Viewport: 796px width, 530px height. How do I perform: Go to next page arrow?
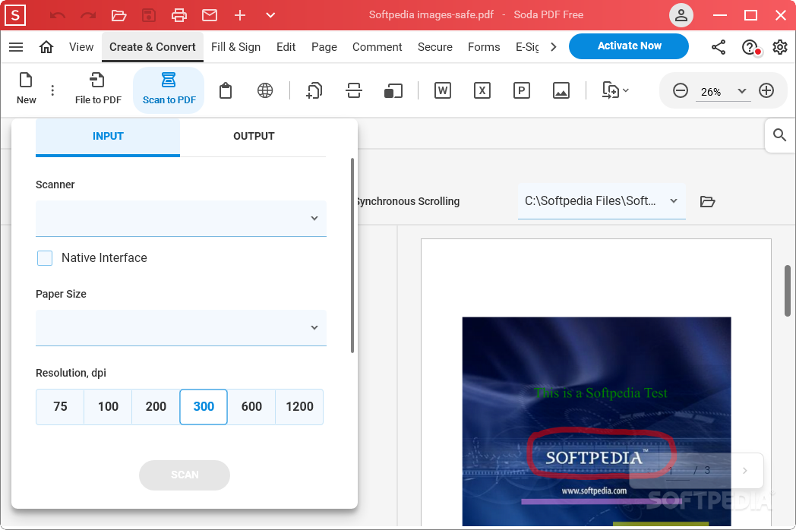coord(744,471)
